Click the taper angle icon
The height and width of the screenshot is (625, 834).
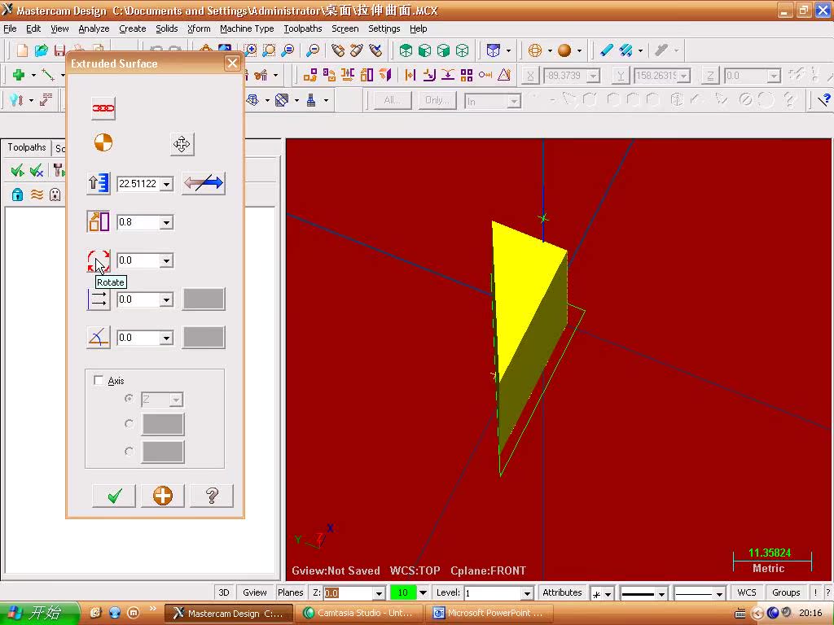pos(99,338)
